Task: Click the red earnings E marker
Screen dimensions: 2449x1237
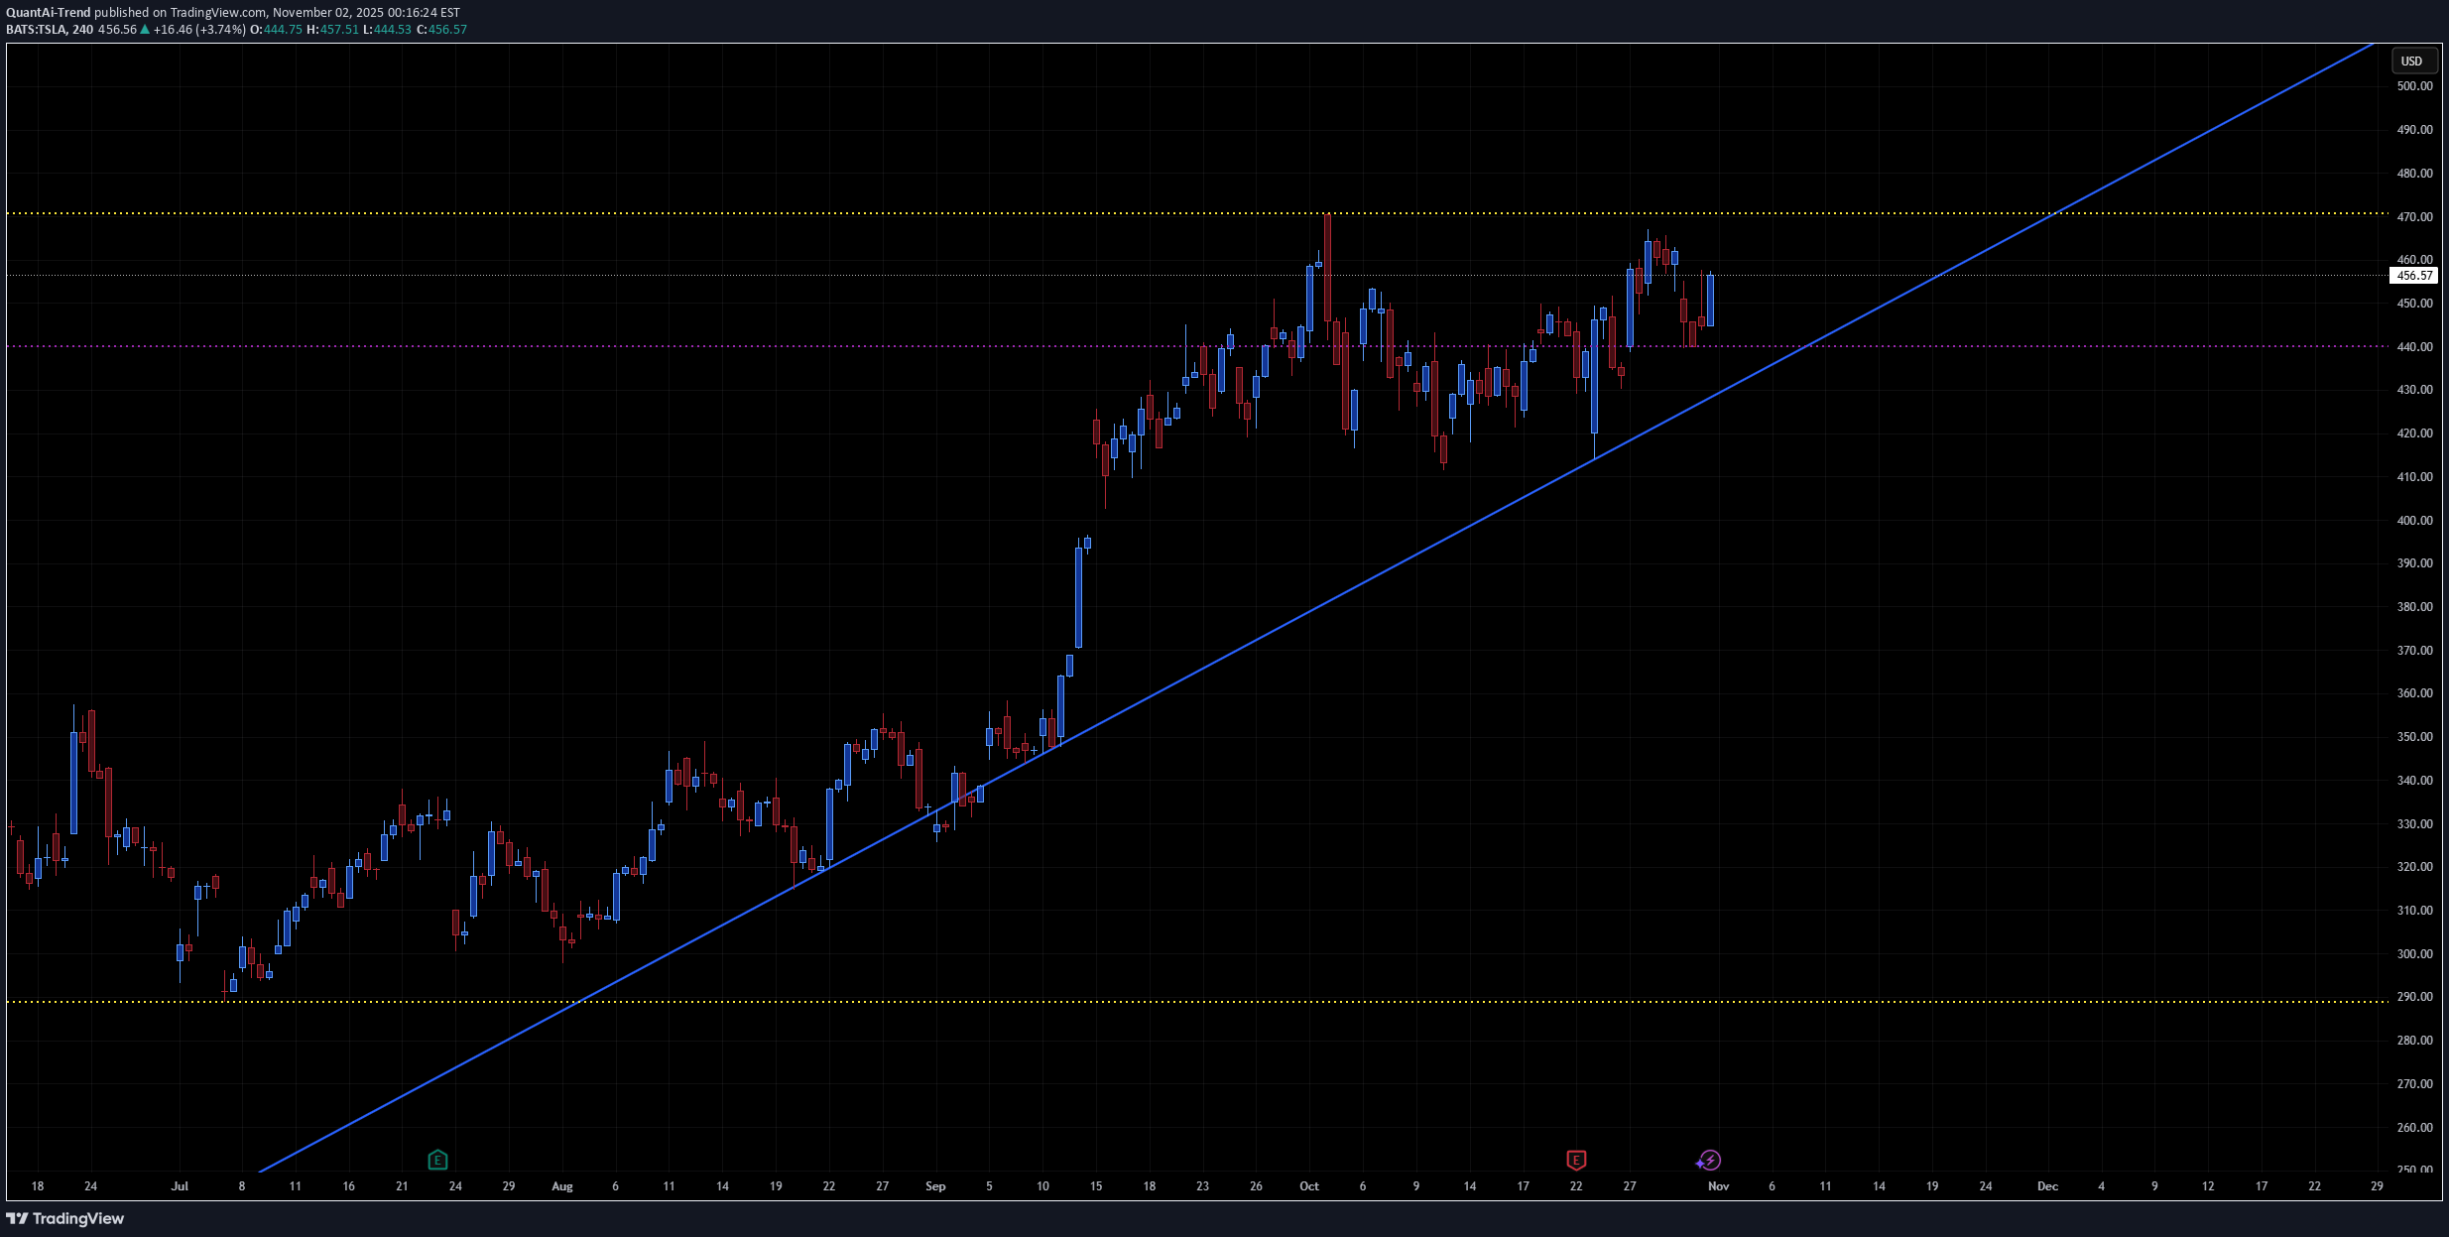Action: point(1576,1160)
